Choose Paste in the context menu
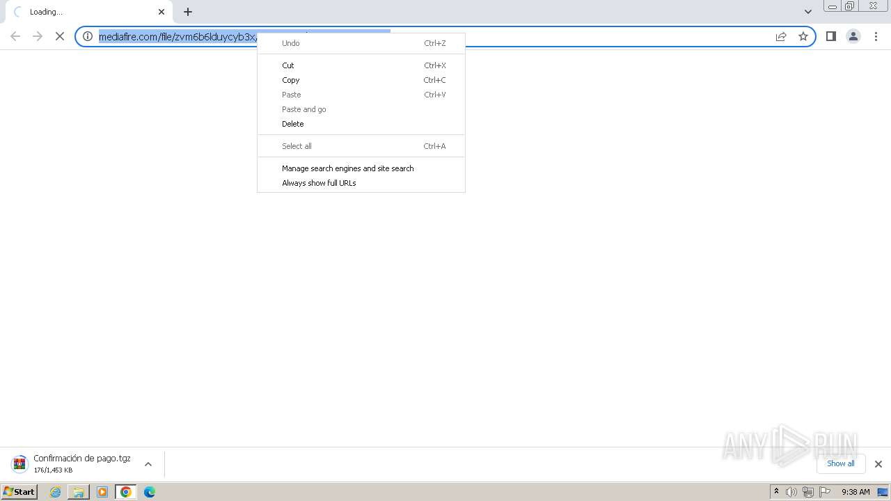This screenshot has height=501, width=891. pyautogui.click(x=361, y=95)
